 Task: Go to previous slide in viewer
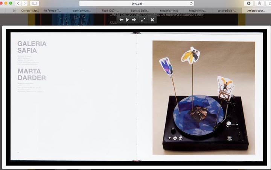[x=121, y=20]
